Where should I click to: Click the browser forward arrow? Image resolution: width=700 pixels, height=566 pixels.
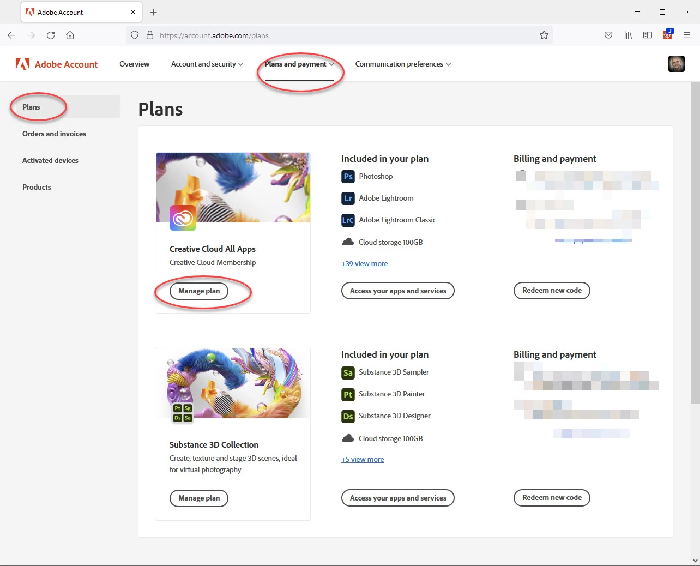pos(31,35)
